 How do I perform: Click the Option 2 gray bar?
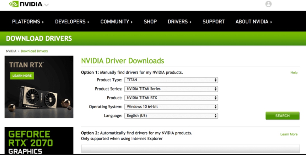[x=190, y=148]
